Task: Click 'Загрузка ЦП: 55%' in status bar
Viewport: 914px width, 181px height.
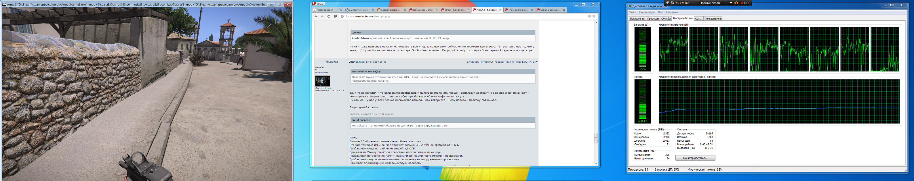Action: 667,170
